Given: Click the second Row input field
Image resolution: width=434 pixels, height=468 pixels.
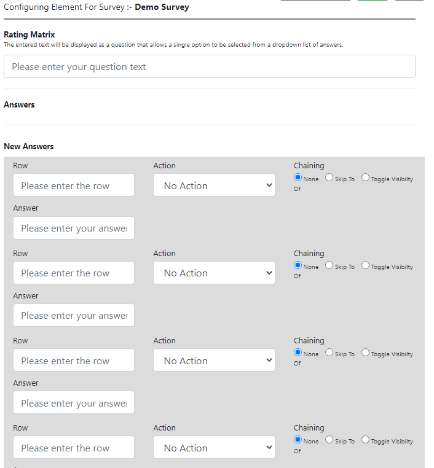Looking at the screenshot, I should click(74, 273).
